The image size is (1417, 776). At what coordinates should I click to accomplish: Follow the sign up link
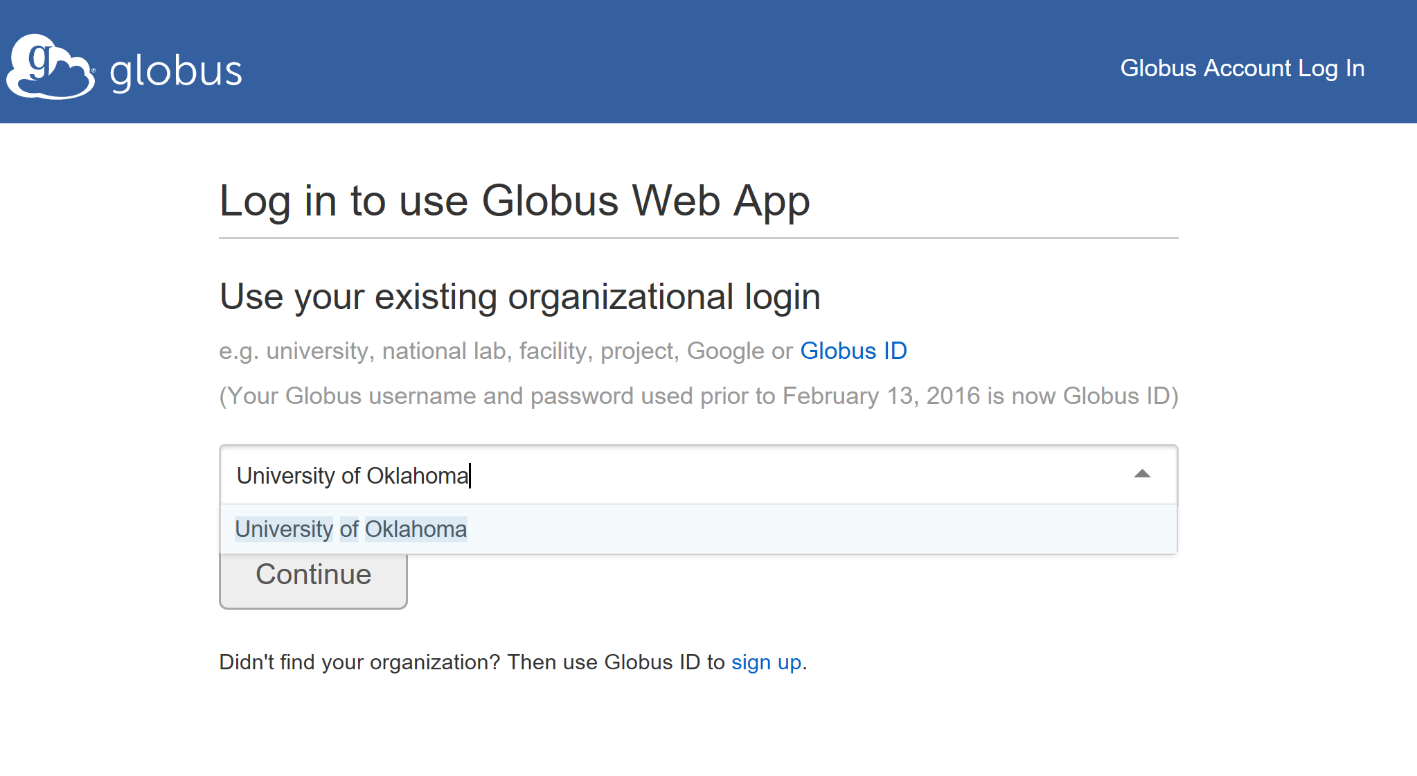766,662
